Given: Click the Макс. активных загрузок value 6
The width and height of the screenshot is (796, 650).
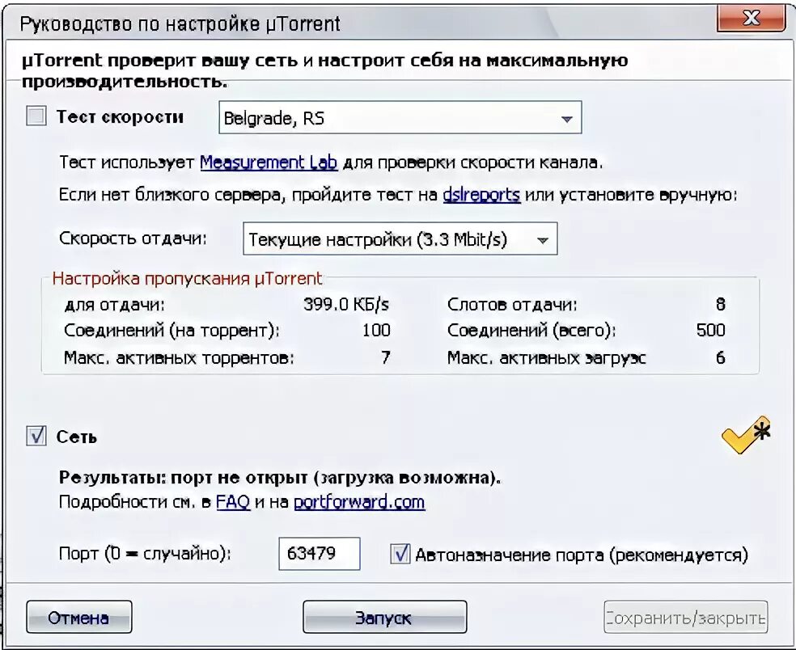Looking at the screenshot, I should pyautogui.click(x=720, y=357).
